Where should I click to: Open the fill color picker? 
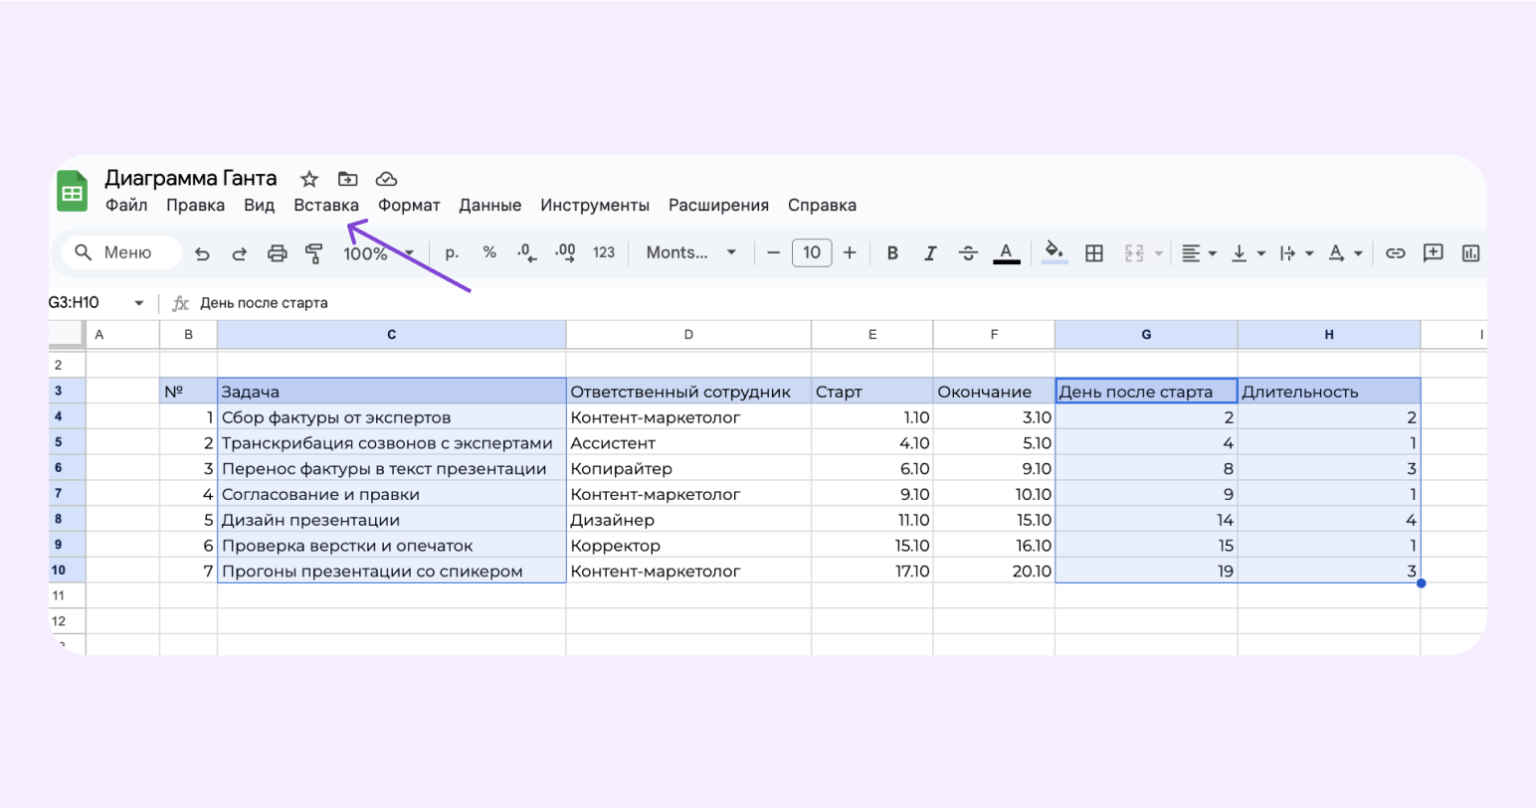(x=1055, y=252)
